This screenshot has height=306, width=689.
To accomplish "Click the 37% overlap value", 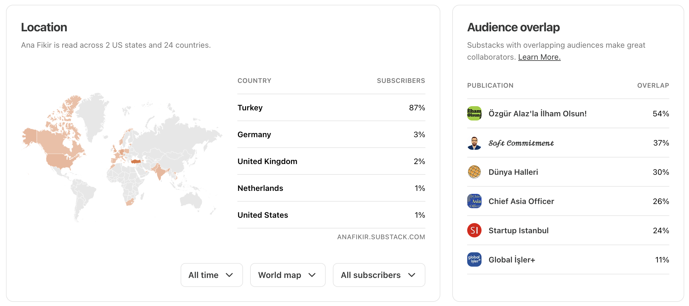I will click(x=661, y=143).
